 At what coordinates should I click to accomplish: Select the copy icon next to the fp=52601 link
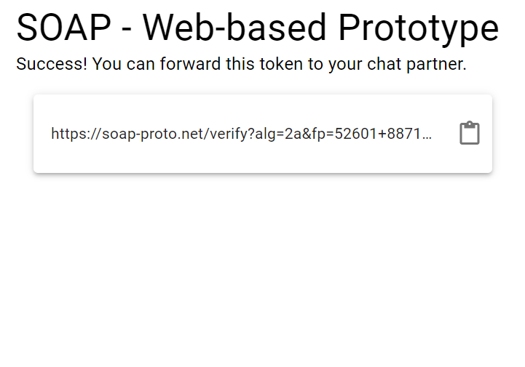[470, 134]
